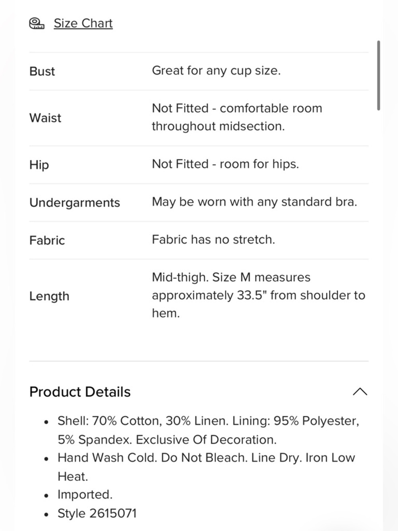Click the Hand Wash Cold care instruction

tap(206, 467)
